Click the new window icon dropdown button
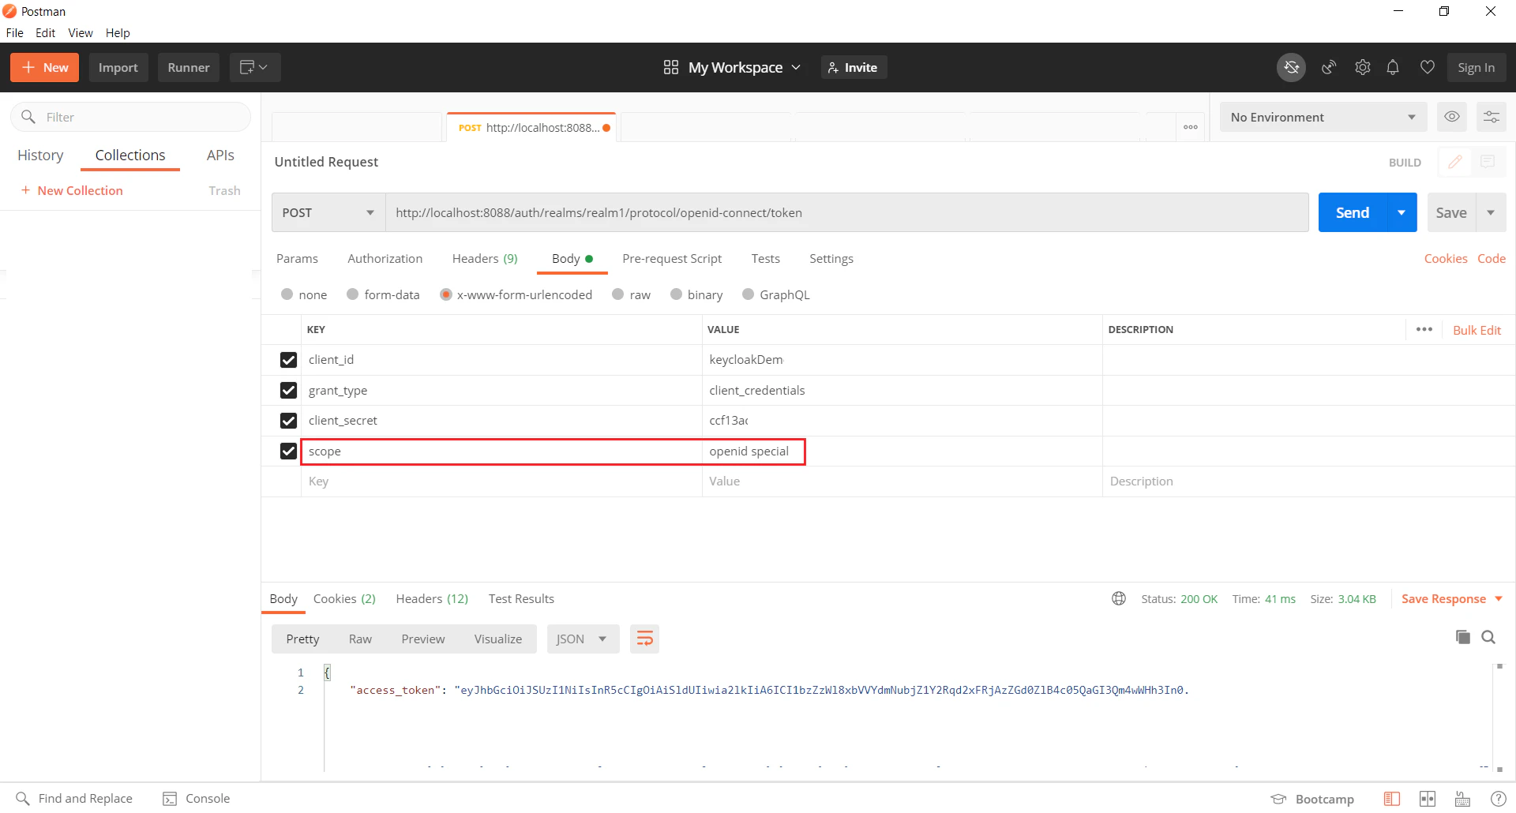This screenshot has height=813, width=1516. 255,68
